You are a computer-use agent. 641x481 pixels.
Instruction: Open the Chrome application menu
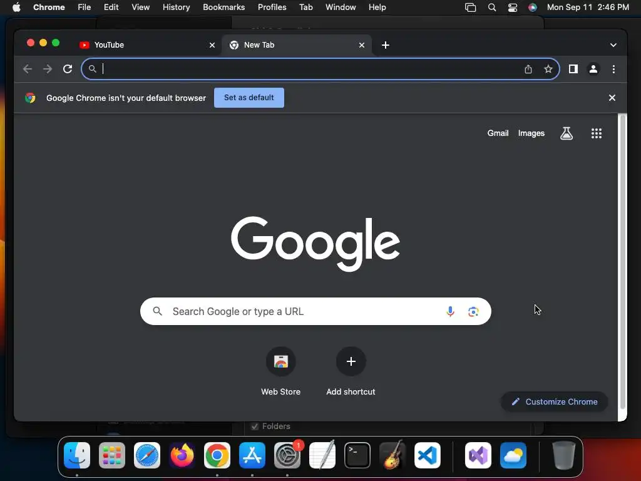(49, 8)
